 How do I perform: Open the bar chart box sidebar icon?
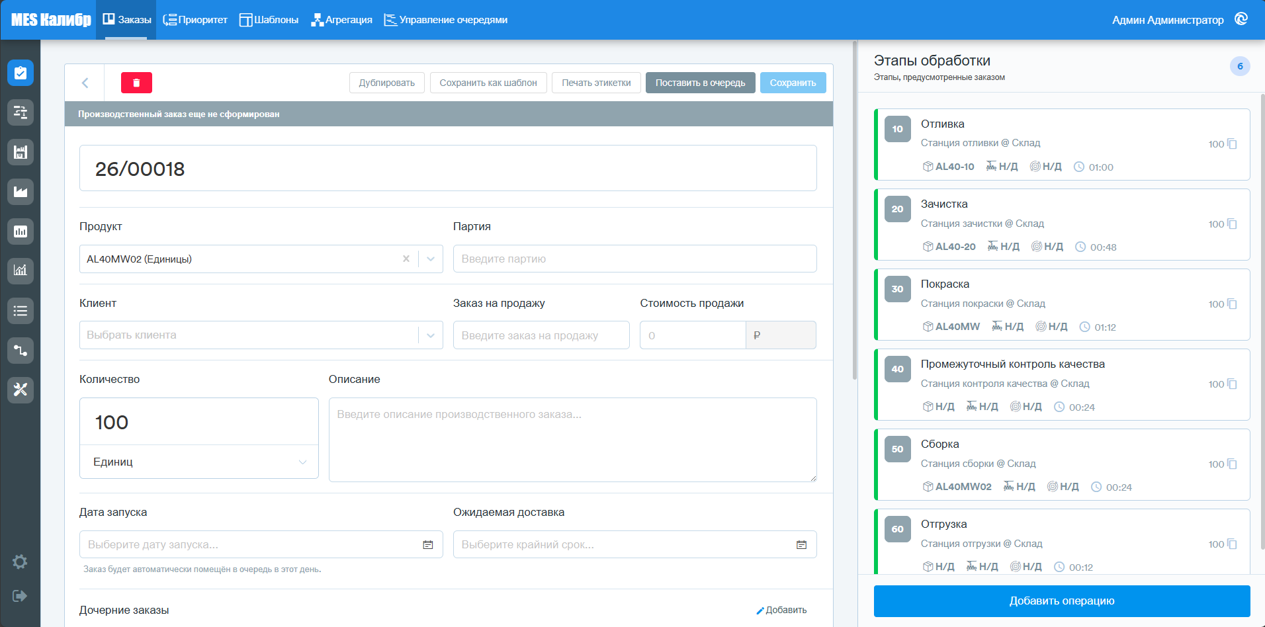[21, 231]
